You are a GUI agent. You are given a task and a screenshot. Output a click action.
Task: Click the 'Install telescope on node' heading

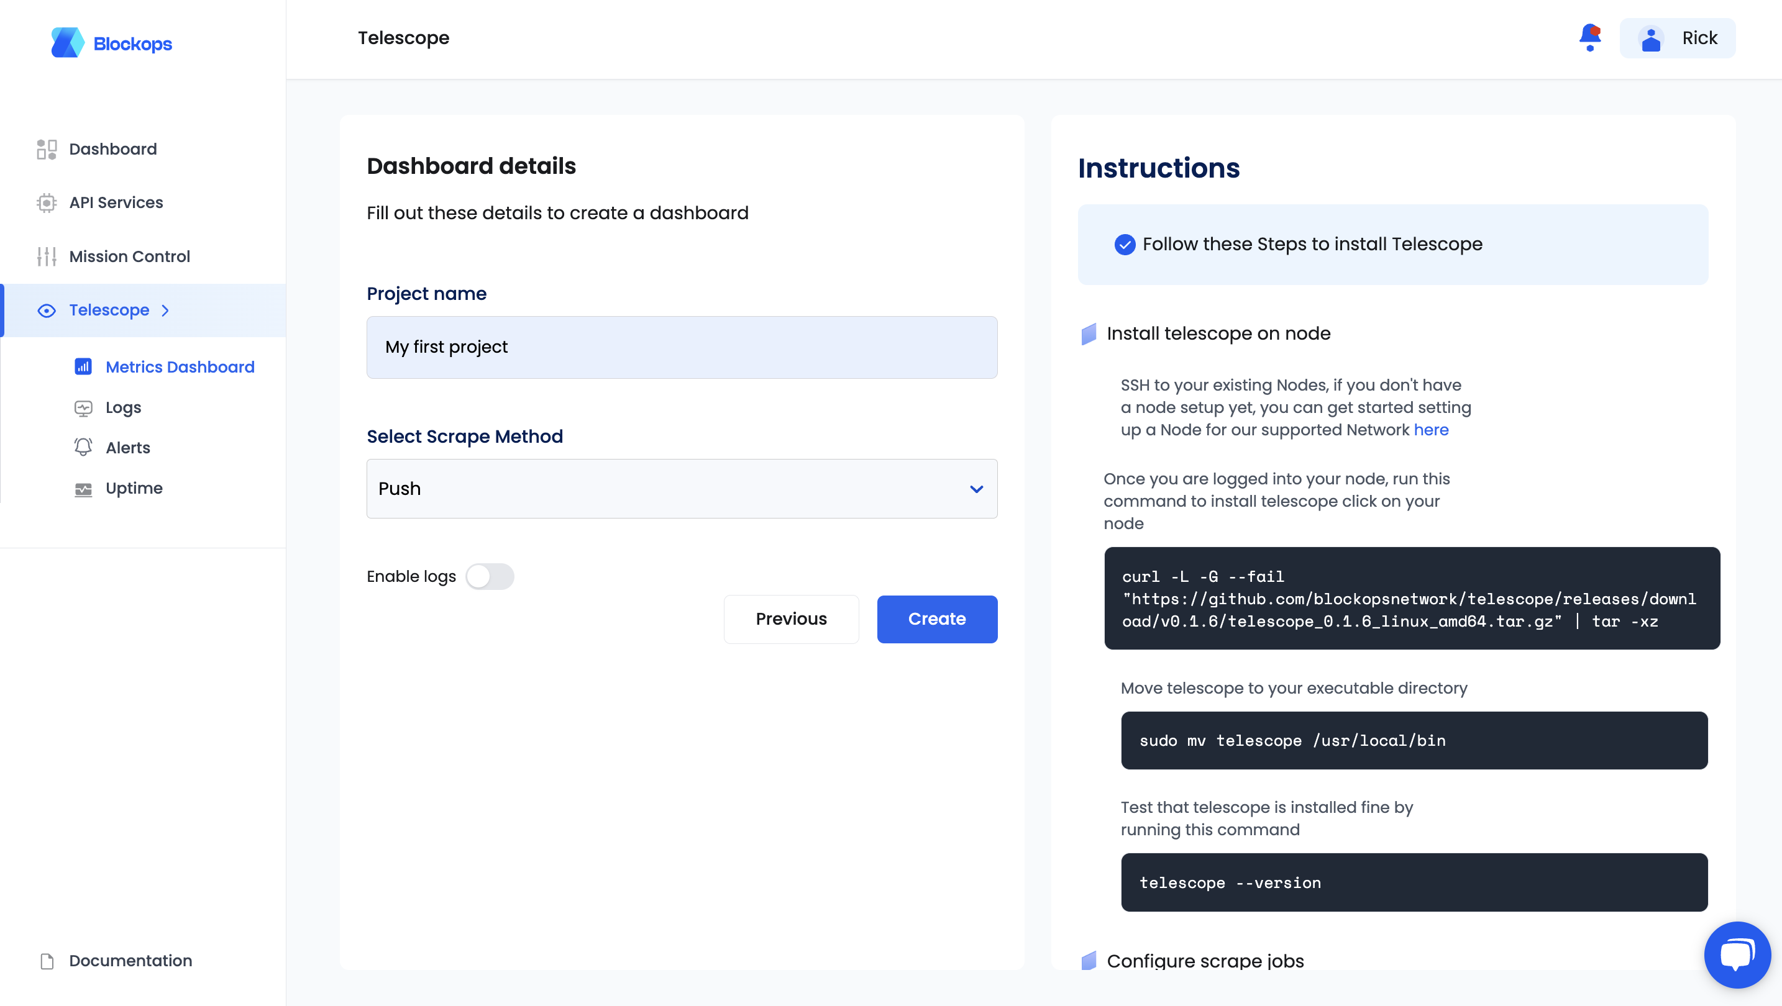pos(1218,334)
